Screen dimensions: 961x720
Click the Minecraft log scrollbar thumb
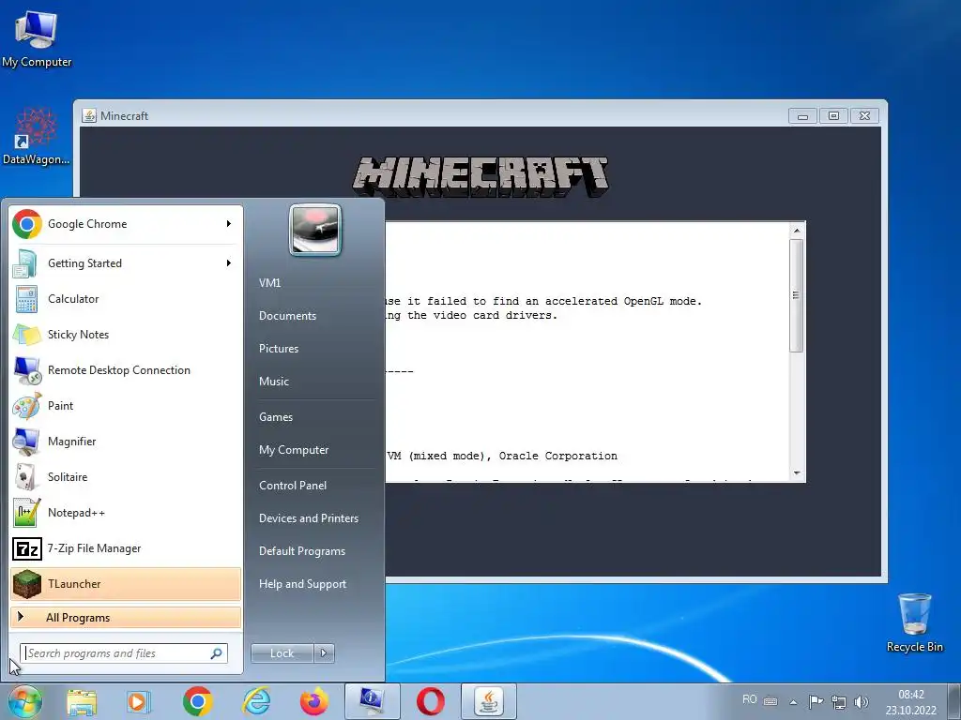coord(797,295)
